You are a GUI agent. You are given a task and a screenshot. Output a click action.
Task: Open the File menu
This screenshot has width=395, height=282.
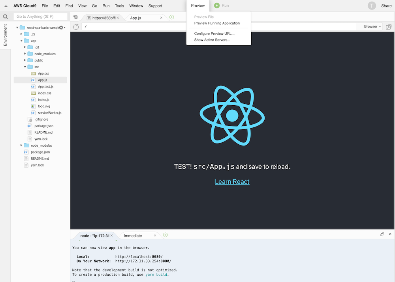coord(45,6)
